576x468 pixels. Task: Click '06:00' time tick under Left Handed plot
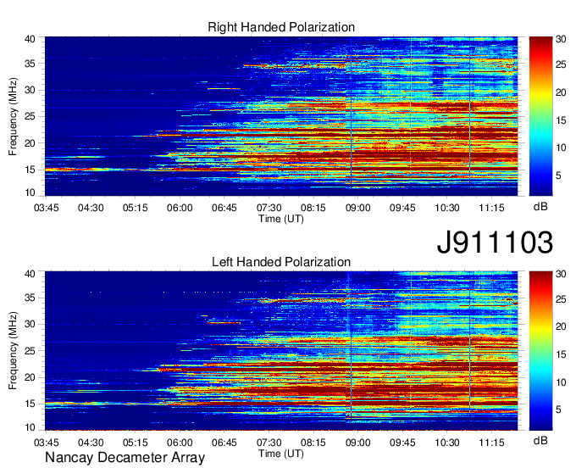tap(180, 443)
